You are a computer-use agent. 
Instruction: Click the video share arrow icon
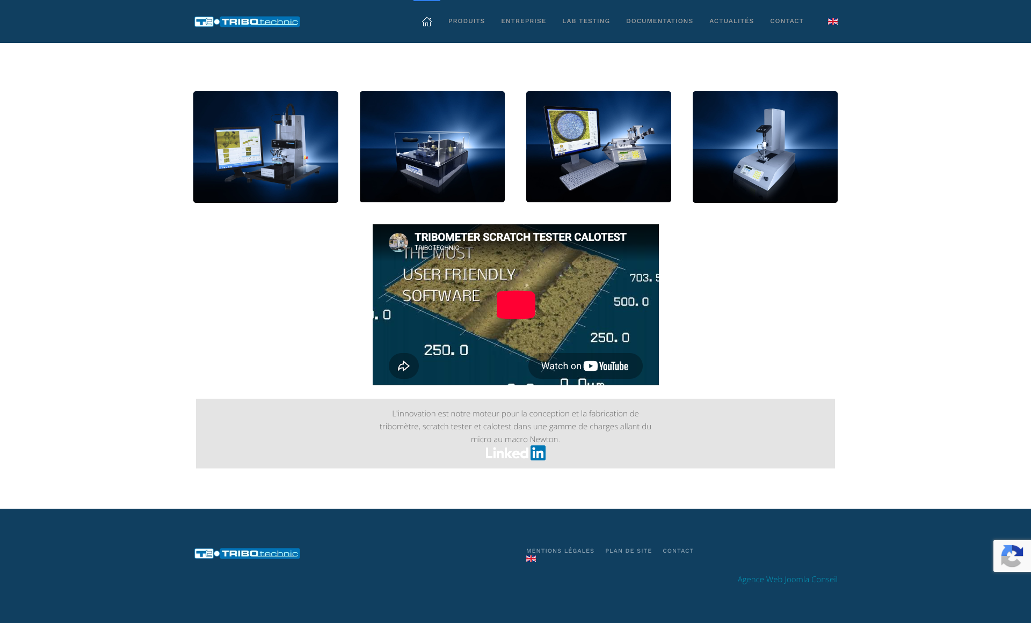(x=404, y=366)
